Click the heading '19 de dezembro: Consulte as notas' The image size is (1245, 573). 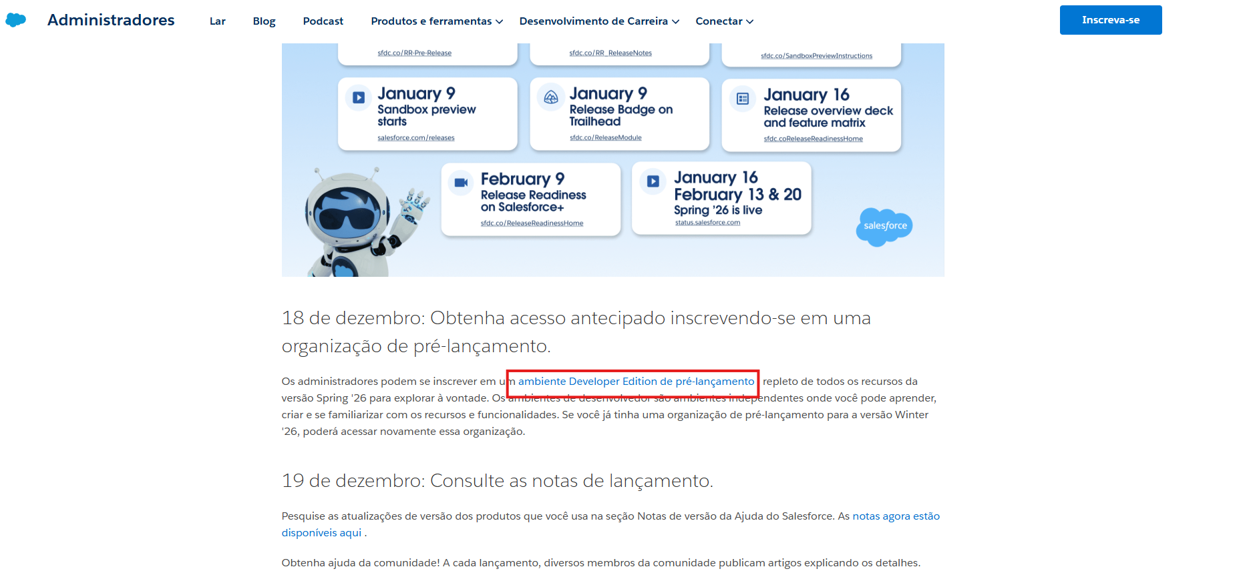click(498, 481)
